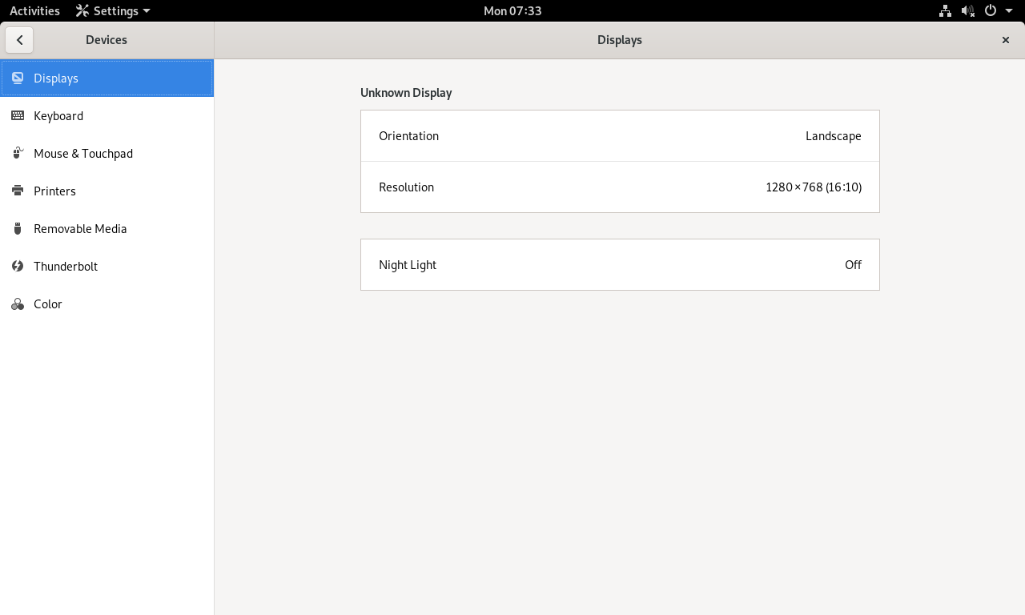The height and width of the screenshot is (615, 1025).
Task: Open the Activities overview
Action: pos(34,11)
